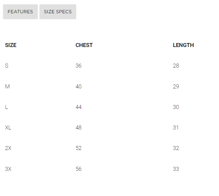Switch to the Size Specs tab
The height and width of the screenshot is (196, 219).
(x=58, y=12)
